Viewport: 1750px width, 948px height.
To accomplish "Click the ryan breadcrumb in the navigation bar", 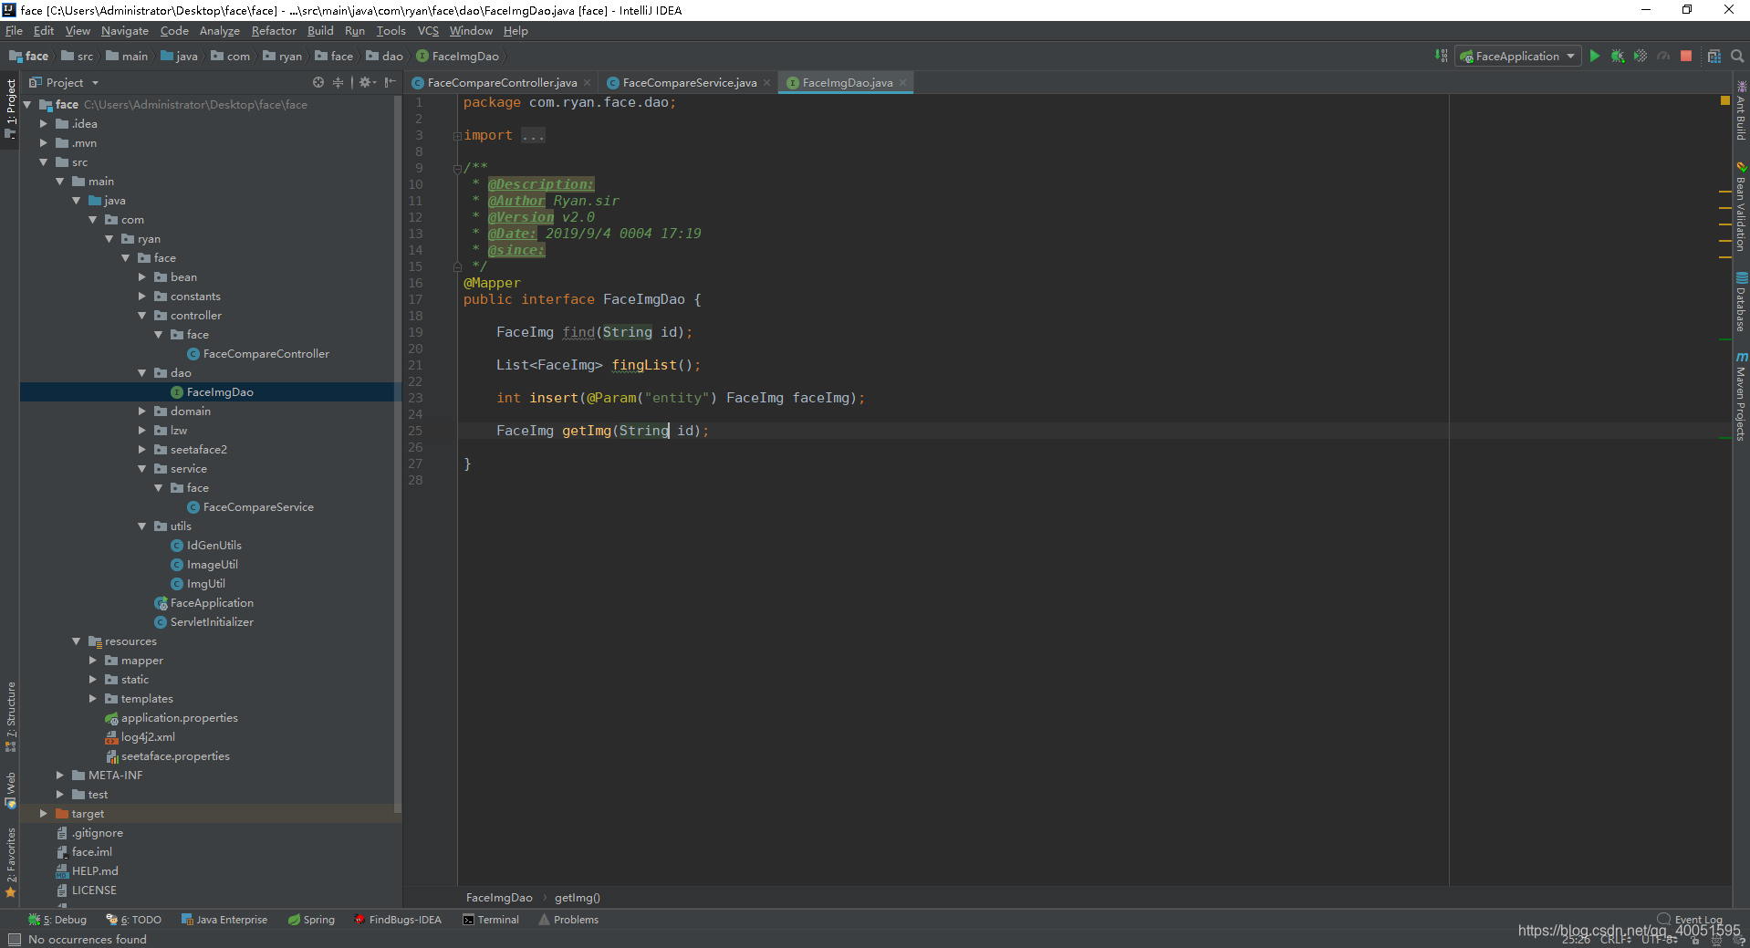I will point(282,57).
